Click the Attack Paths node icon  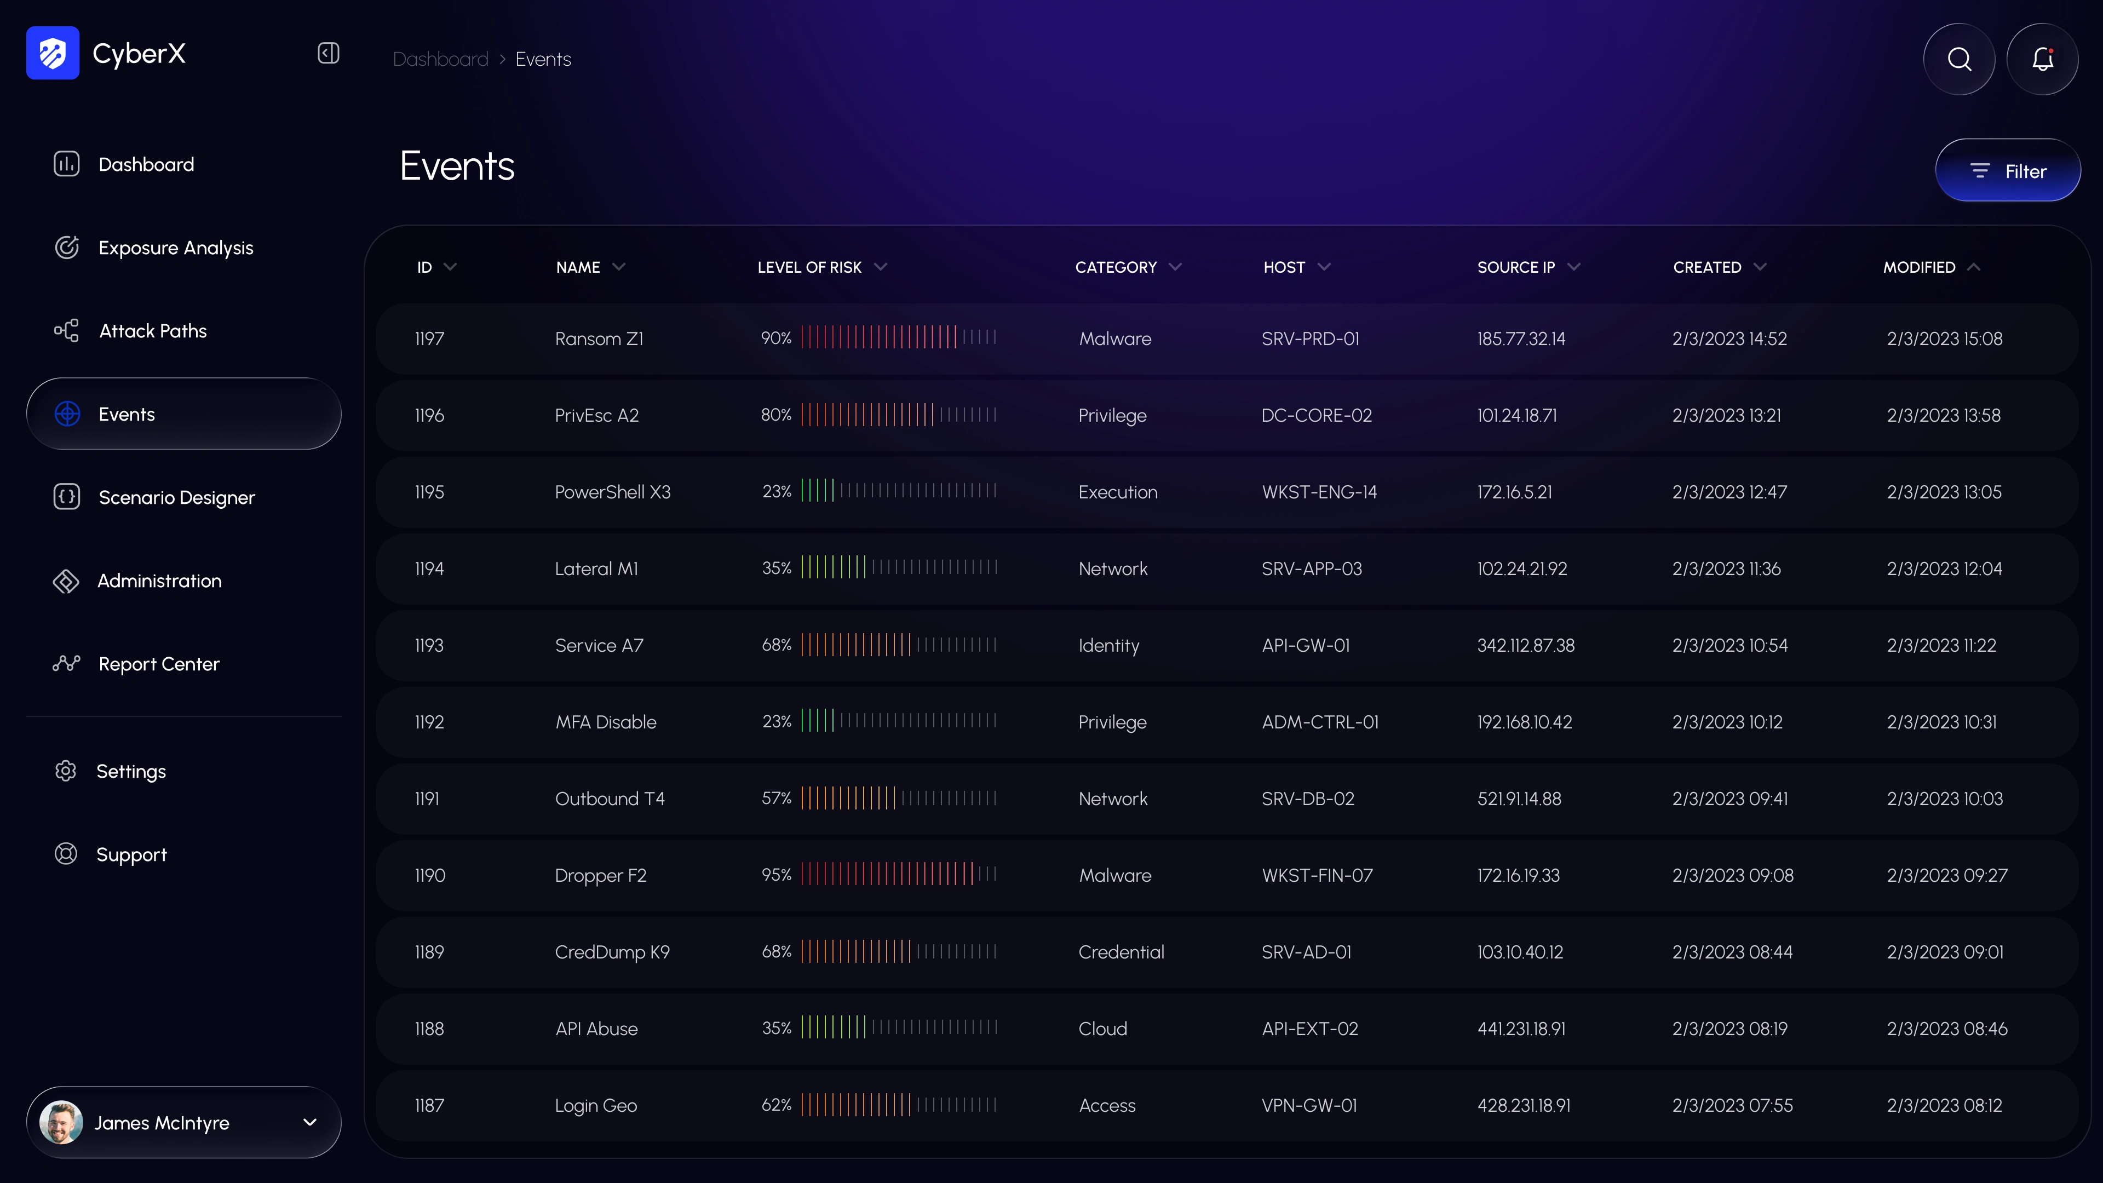point(66,331)
